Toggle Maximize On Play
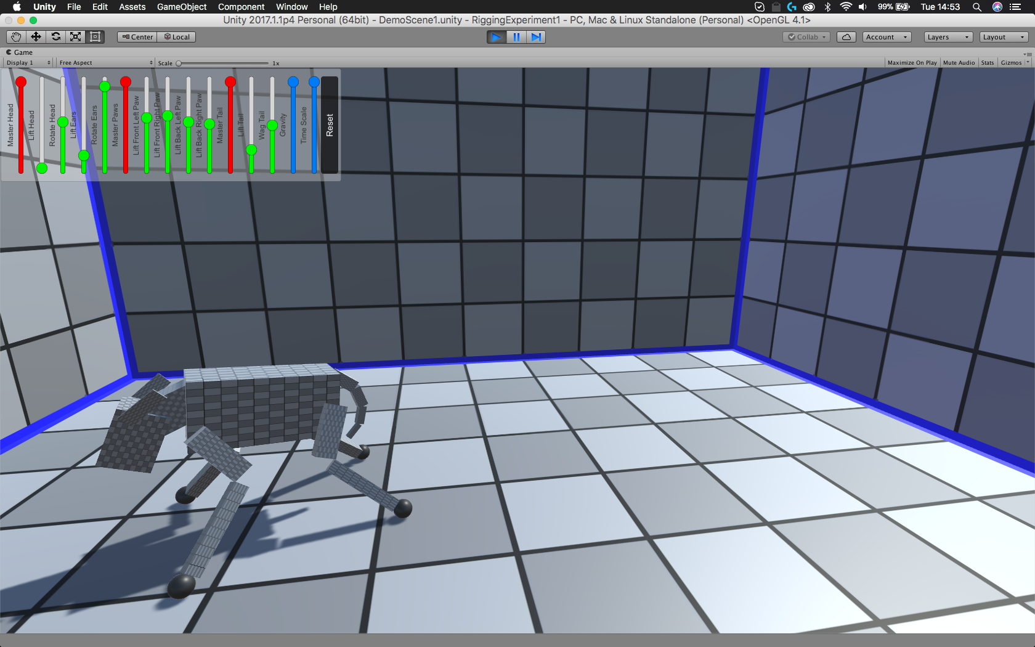This screenshot has width=1035, height=647. (912, 63)
